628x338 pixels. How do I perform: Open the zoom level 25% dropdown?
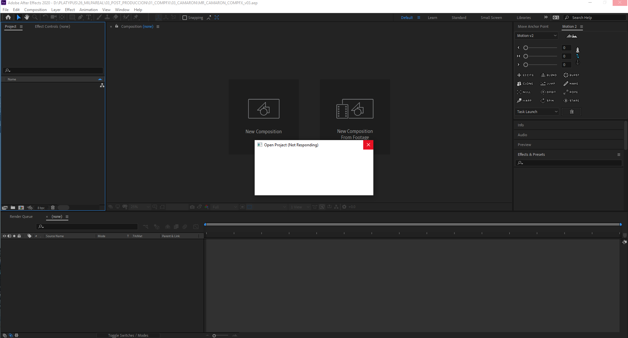(140, 207)
